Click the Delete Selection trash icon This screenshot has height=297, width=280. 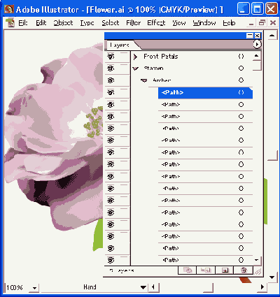(244, 270)
